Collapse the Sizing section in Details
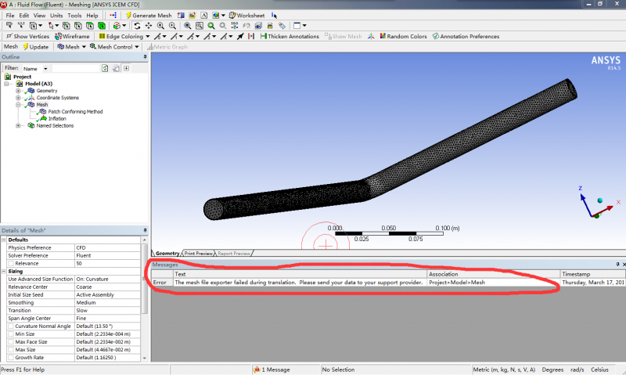This screenshot has width=626, height=375. coord(4,272)
